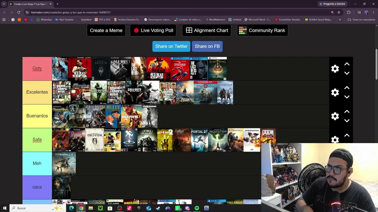
Task: Select the Elden Ring cover in Goty tier
Action: [x=217, y=69]
